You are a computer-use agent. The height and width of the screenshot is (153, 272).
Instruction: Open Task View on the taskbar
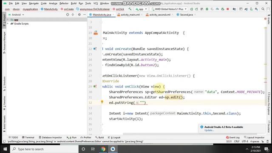tap(93, 149)
